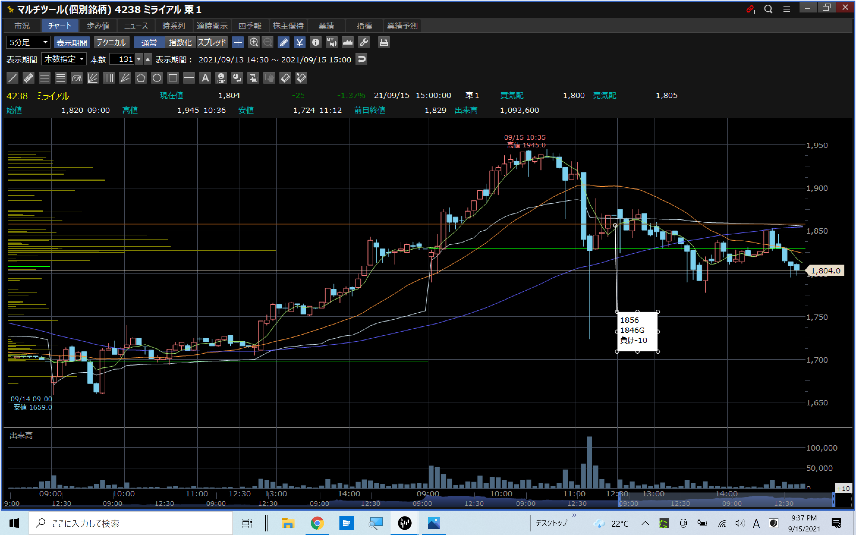Open the 5分足 timeframe dropdown
856x535 pixels.
[x=28, y=43]
